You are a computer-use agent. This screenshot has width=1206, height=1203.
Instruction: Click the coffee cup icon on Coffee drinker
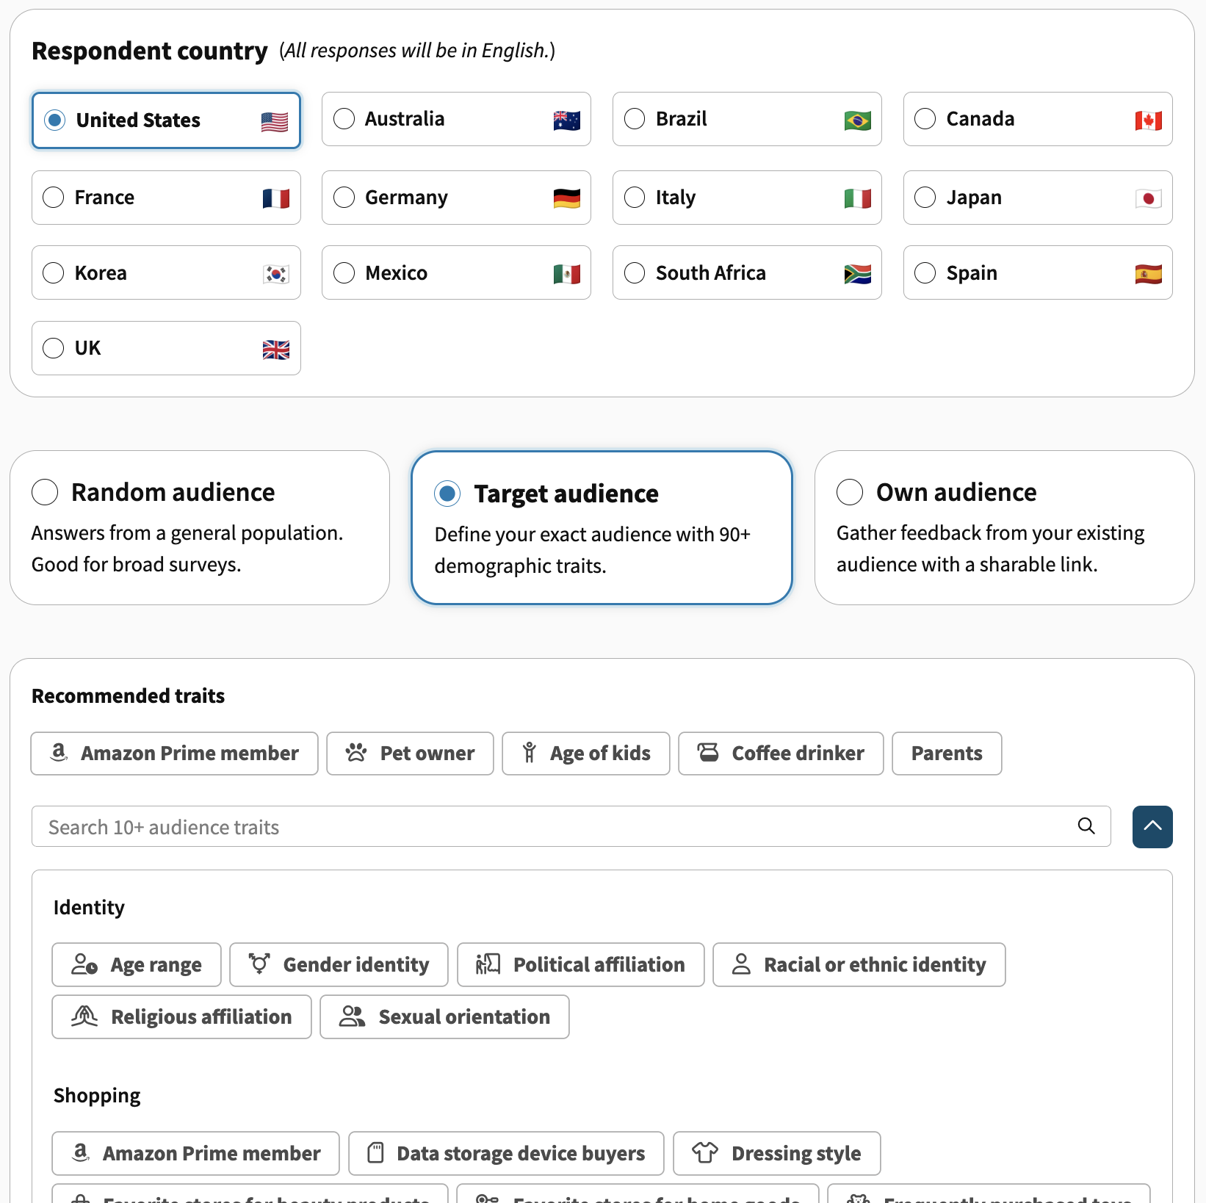(708, 753)
